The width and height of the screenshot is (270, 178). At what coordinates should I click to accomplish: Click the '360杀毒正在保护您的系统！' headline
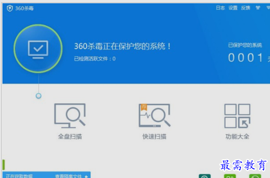[122, 46]
